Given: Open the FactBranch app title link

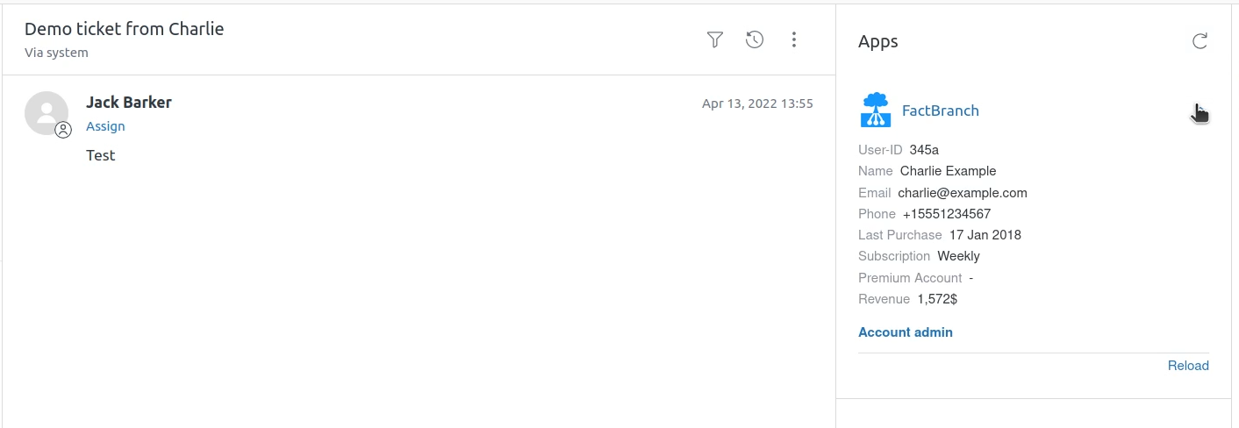Looking at the screenshot, I should coord(940,111).
